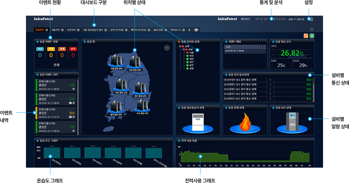
Task: Expand the SES(부산) communication row arrow
Action: coord(270,80)
